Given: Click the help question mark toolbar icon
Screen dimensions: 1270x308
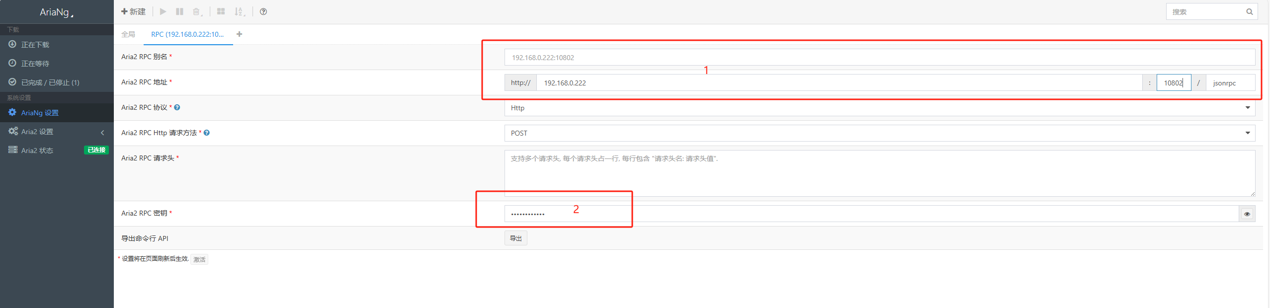Looking at the screenshot, I should [x=263, y=11].
